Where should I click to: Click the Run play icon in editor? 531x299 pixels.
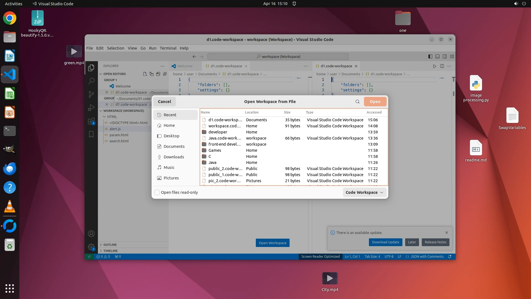pyautogui.click(x=434, y=66)
